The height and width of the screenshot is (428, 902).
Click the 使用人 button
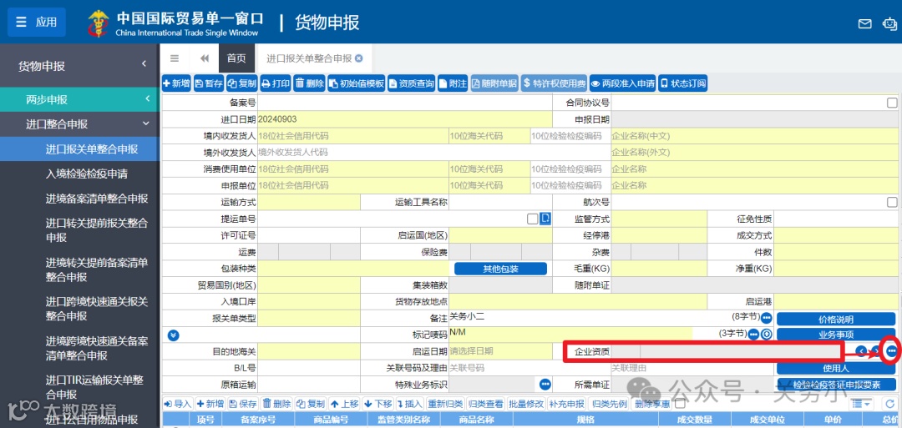click(836, 368)
